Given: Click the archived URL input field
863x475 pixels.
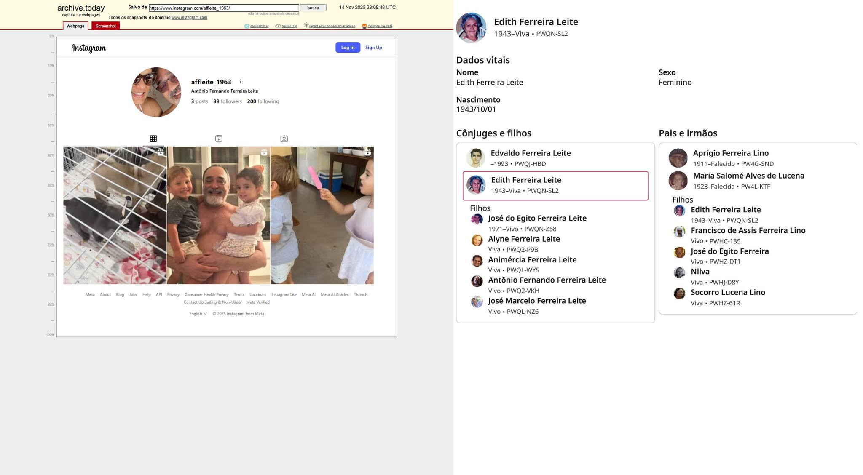Looking at the screenshot, I should click(223, 8).
